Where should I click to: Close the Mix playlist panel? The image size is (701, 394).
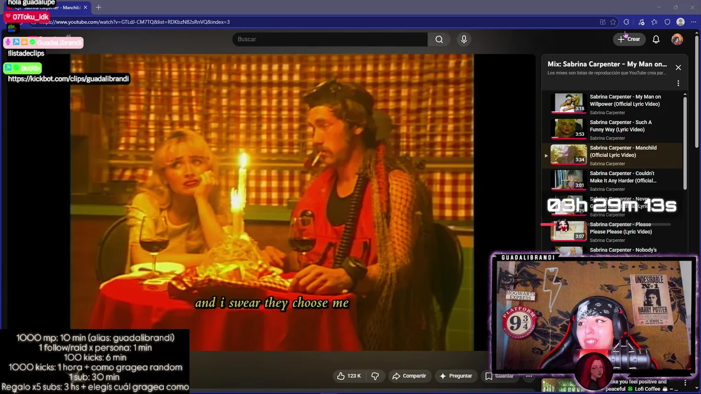click(678, 67)
